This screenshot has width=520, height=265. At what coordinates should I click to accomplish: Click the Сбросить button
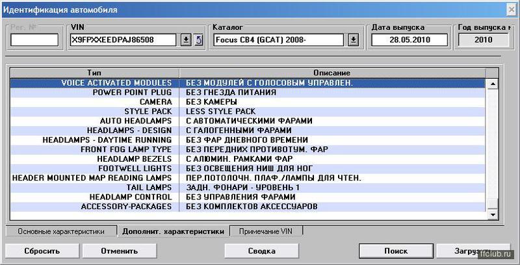(42, 251)
